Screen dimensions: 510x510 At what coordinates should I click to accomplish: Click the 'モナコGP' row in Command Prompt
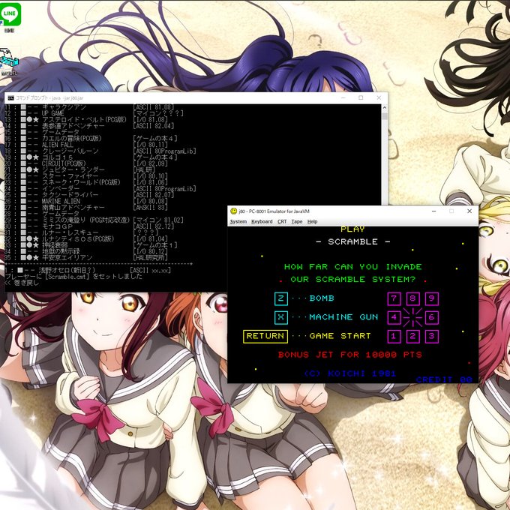[89, 226]
